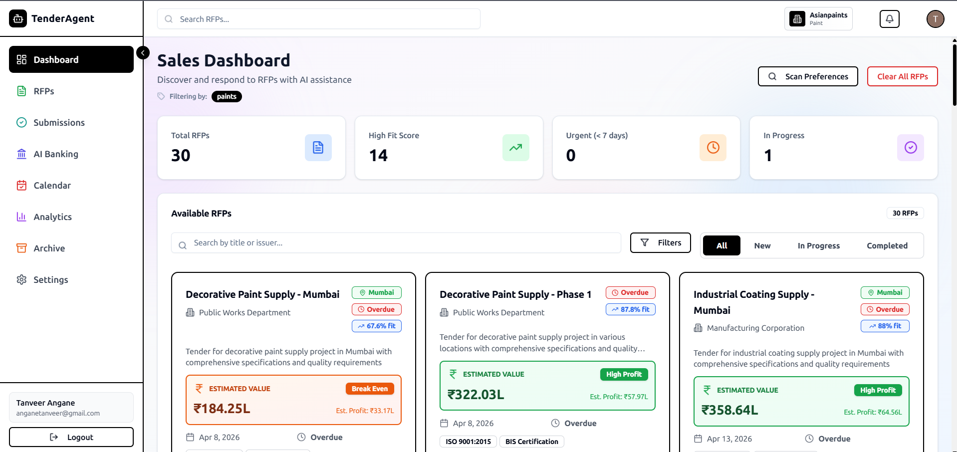Click the Archive box icon

click(x=21, y=248)
